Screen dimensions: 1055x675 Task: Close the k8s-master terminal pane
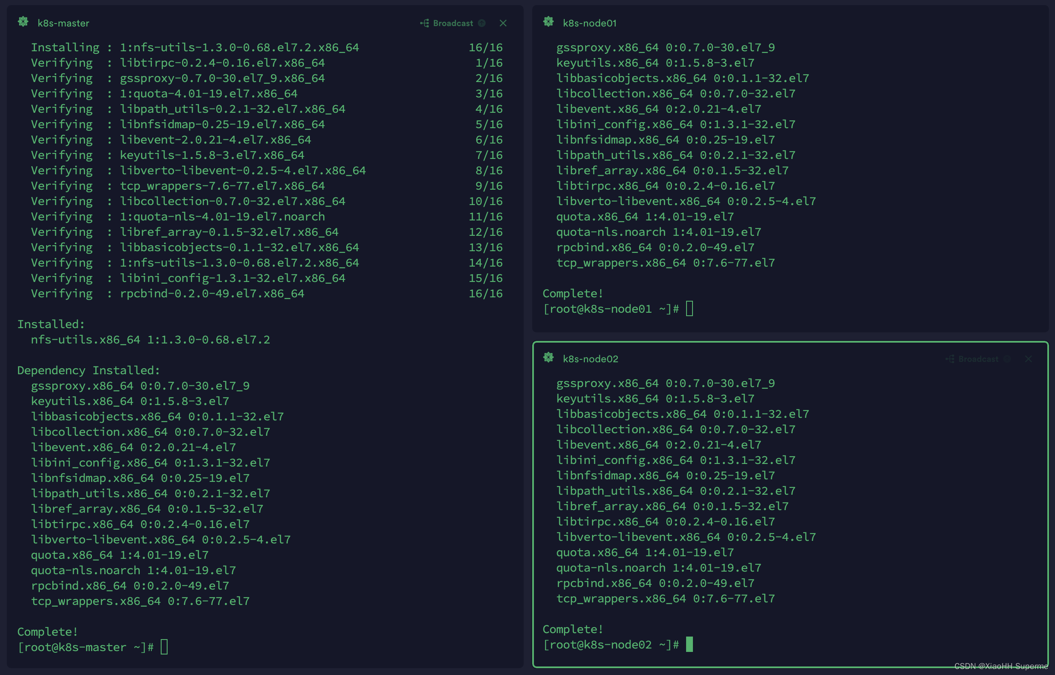(503, 23)
